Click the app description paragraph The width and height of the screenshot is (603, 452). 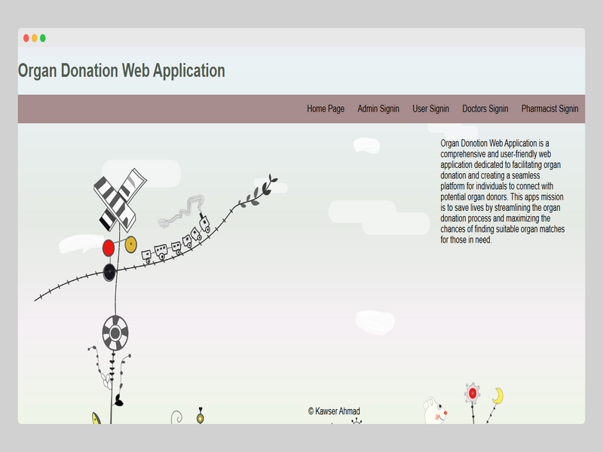click(x=502, y=191)
